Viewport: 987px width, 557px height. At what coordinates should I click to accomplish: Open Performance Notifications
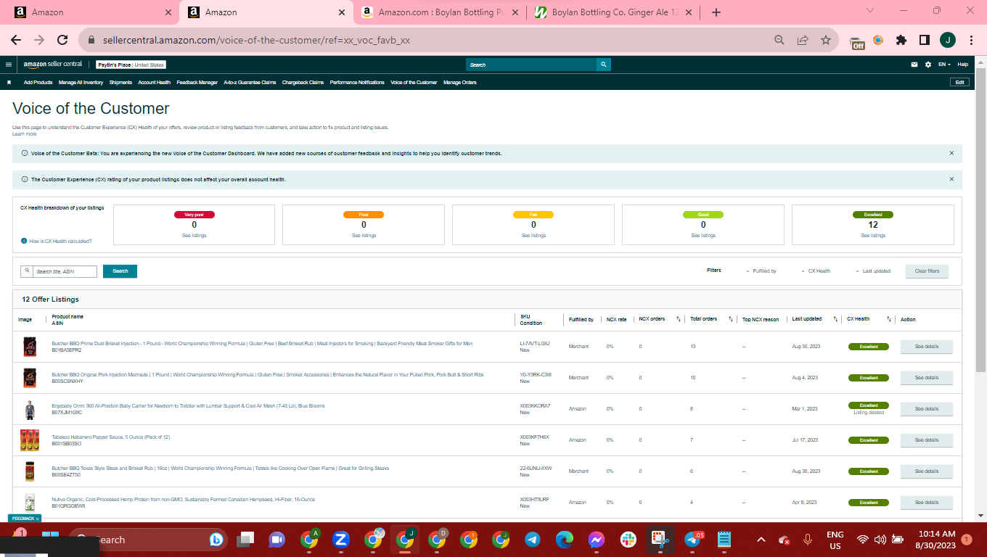[357, 83]
